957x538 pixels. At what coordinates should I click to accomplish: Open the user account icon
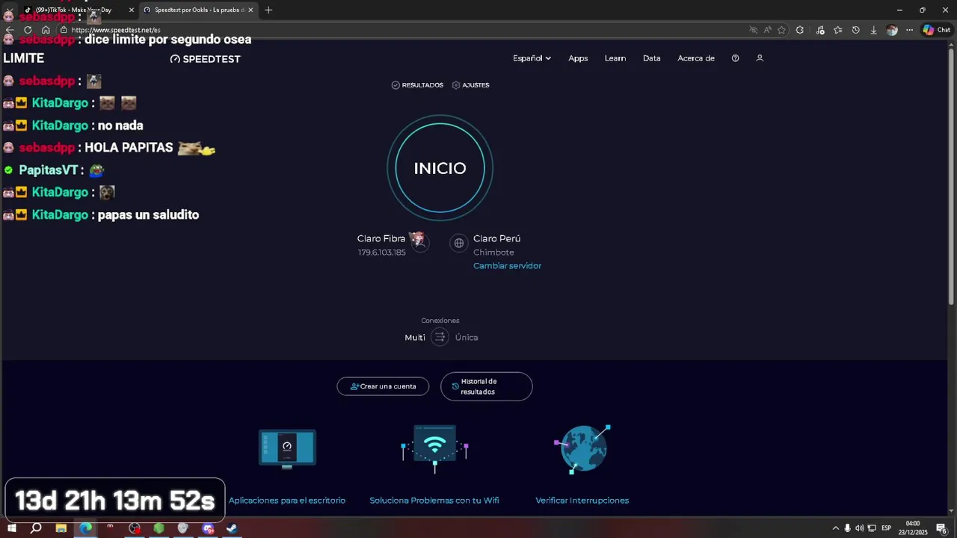click(760, 58)
